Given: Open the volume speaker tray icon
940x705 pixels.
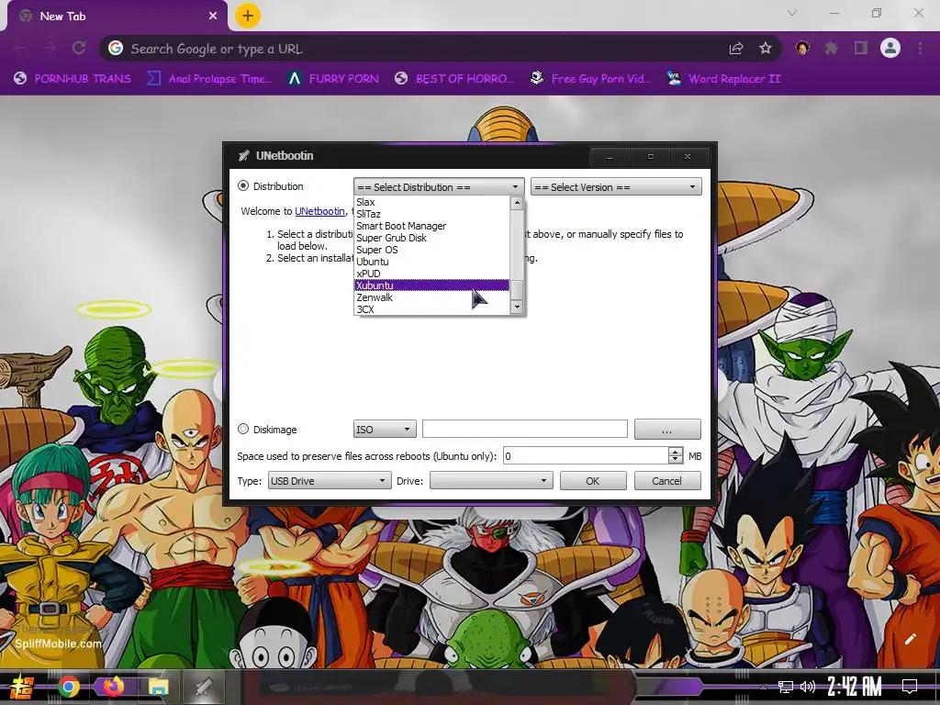Looking at the screenshot, I should (x=808, y=687).
